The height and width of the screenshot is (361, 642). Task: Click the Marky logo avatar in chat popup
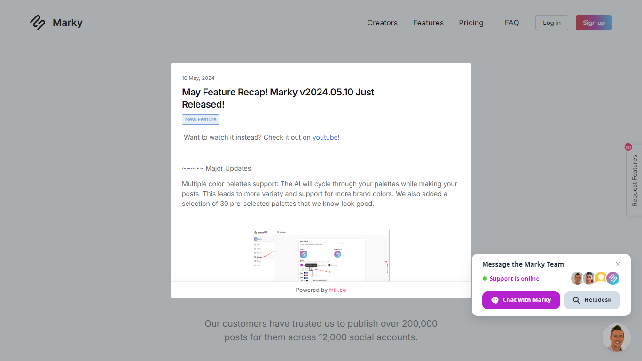click(x=613, y=278)
